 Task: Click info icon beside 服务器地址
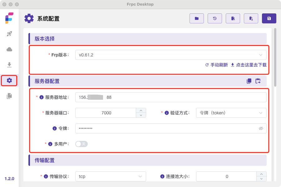point(42,97)
